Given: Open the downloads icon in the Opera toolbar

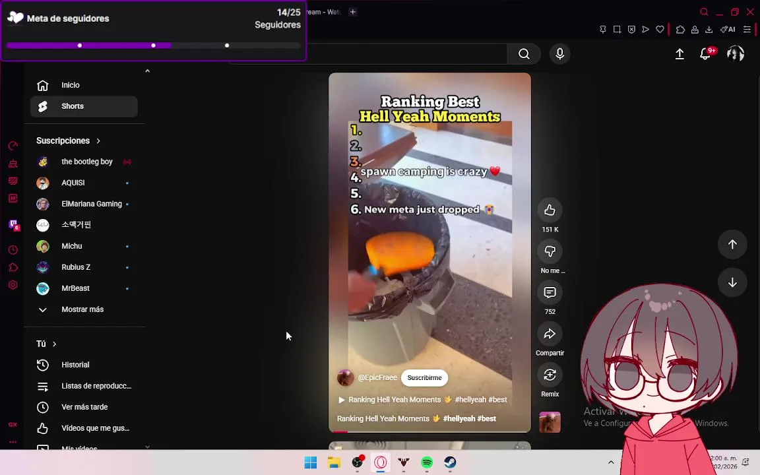Looking at the screenshot, I should point(709,30).
